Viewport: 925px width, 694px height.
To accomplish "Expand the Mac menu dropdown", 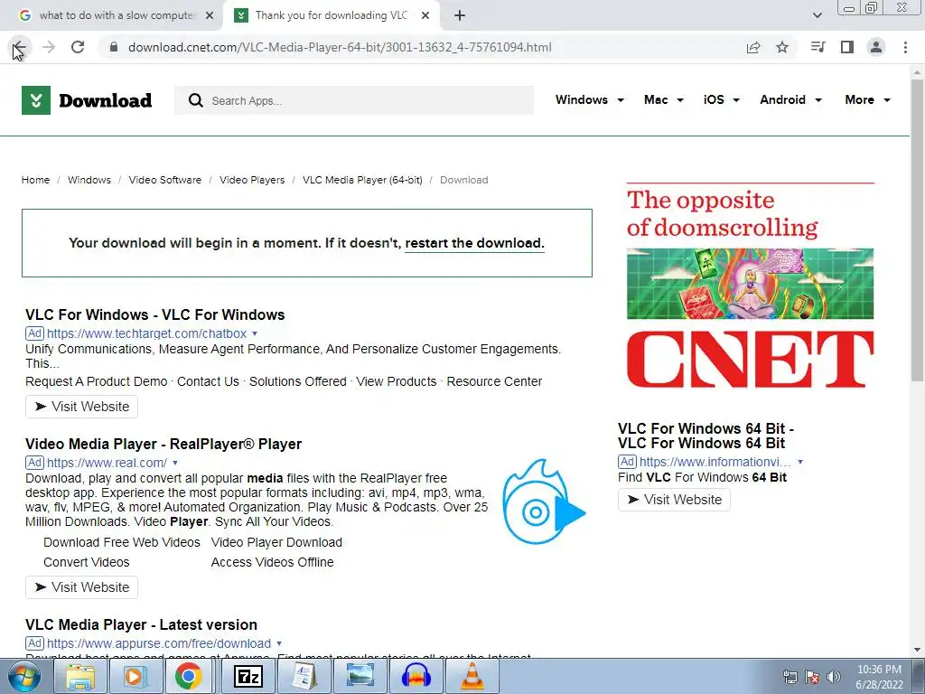I will click(x=664, y=99).
